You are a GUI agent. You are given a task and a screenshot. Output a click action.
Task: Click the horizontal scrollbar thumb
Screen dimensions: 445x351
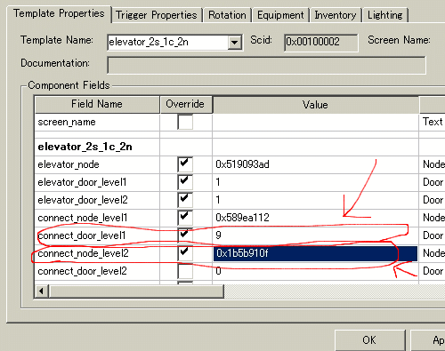(x=136, y=291)
